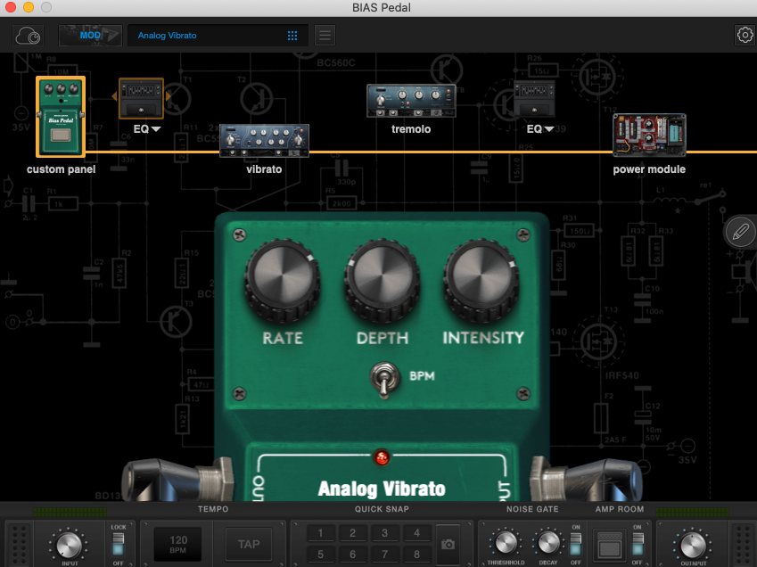The image size is (757, 567).
Task: Select the Analog Vibrato preset name field
Action: point(218,36)
